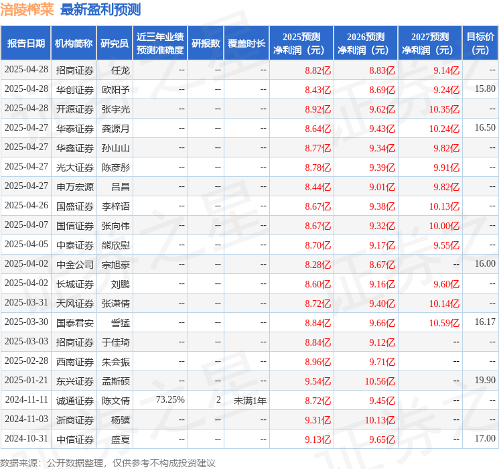Click analyst name 于佳琦

tap(115, 342)
